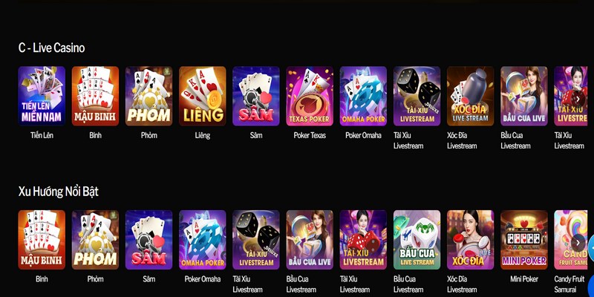Click the Mini Poker text label
Screen dimensions: 594x297
[524, 279]
